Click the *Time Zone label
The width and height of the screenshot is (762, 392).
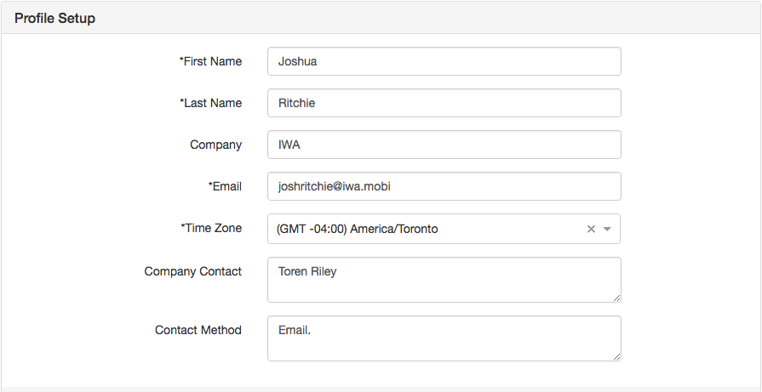pyautogui.click(x=211, y=228)
